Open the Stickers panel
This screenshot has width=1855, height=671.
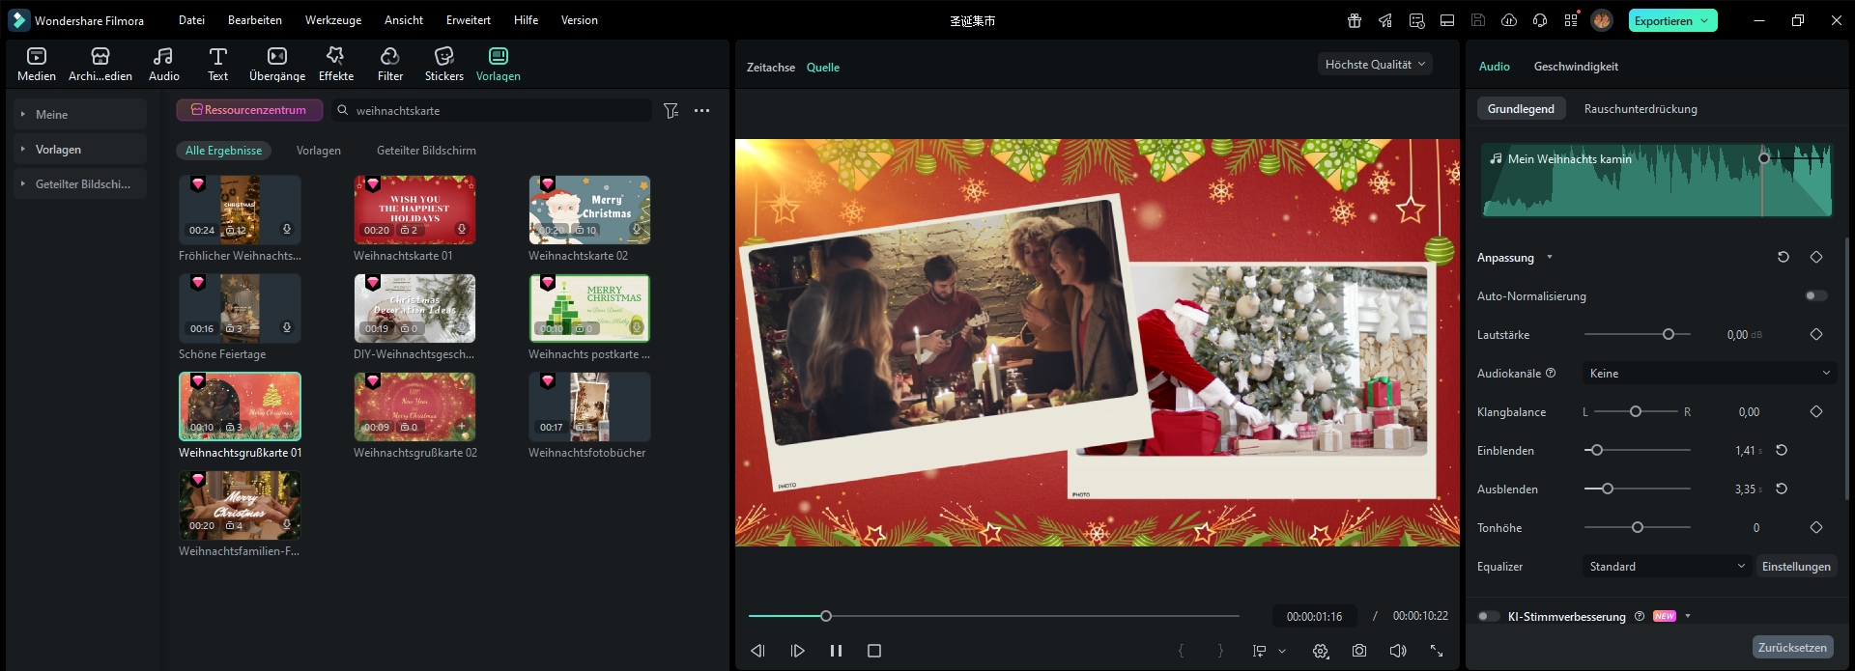click(443, 64)
